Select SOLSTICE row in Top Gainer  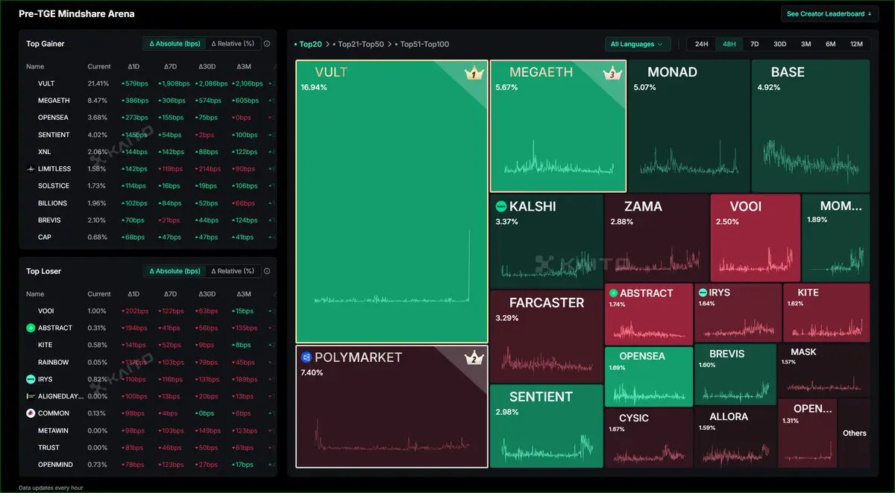click(149, 186)
